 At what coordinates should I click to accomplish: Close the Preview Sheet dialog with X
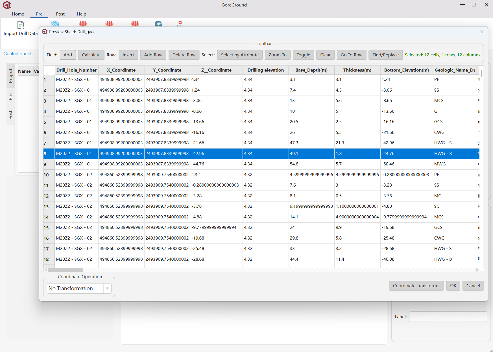pos(482,32)
